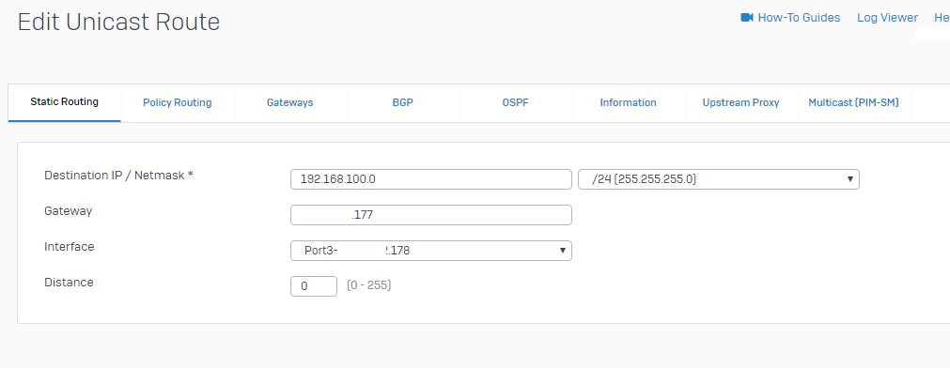Click the Edit Unicast Route heading
Image resolution: width=950 pixels, height=368 pixels.
pyautogui.click(x=118, y=23)
